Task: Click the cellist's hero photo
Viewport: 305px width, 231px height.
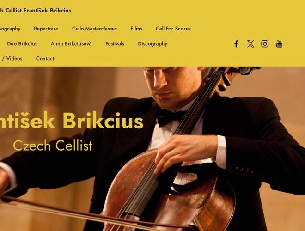Action: [x=152, y=149]
